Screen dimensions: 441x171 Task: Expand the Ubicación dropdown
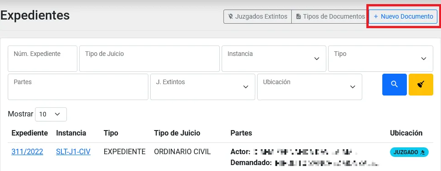pos(309,87)
